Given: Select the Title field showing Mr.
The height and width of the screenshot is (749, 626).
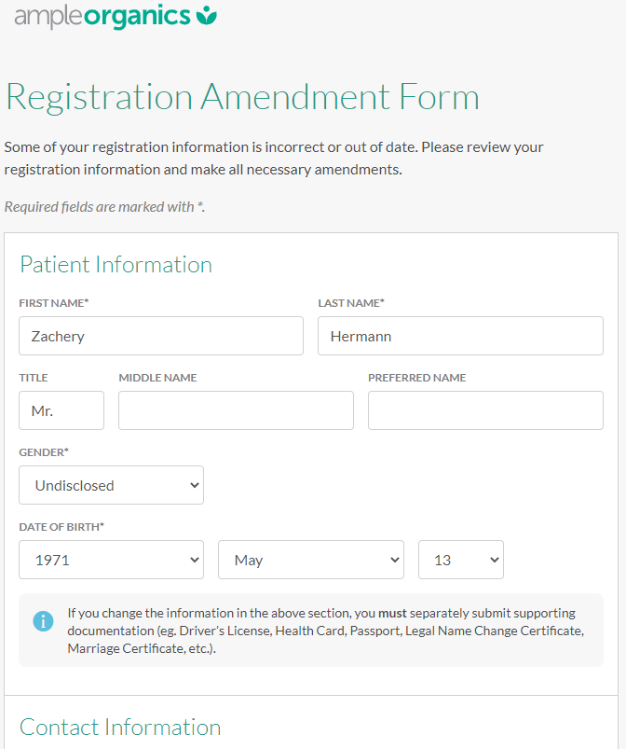Looking at the screenshot, I should (61, 410).
